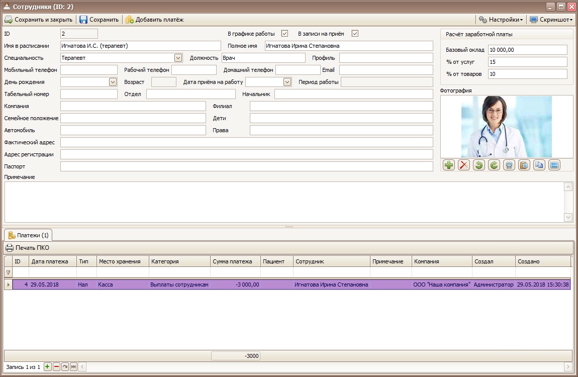This screenshot has height=377, width=578.
Task: Click the Должность field containing Врач
Action: 263,58
